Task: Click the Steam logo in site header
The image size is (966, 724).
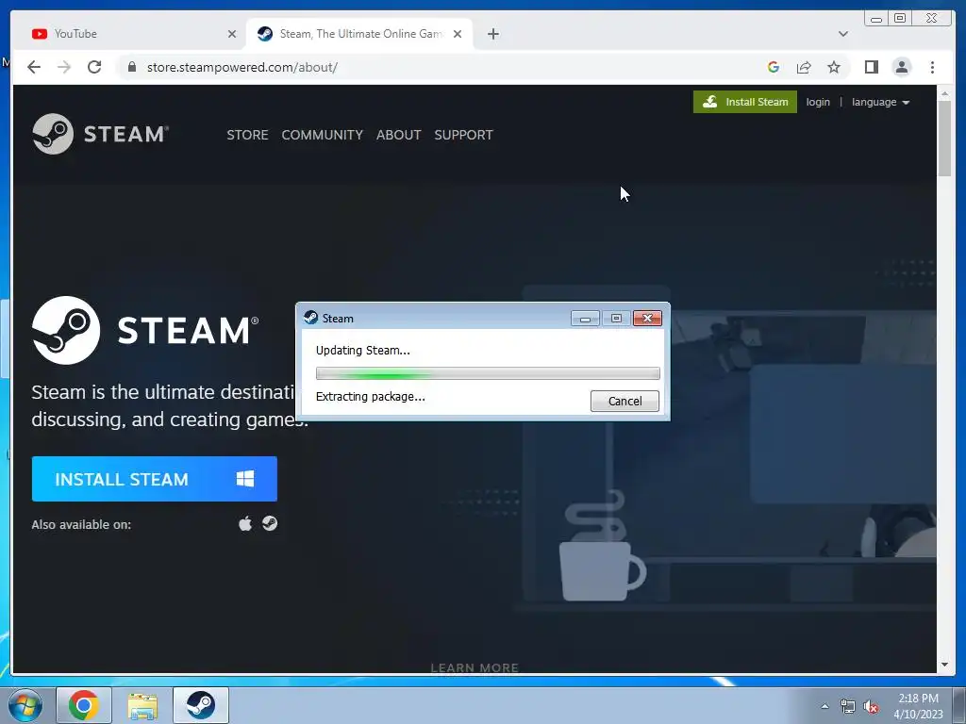Action: (100, 134)
